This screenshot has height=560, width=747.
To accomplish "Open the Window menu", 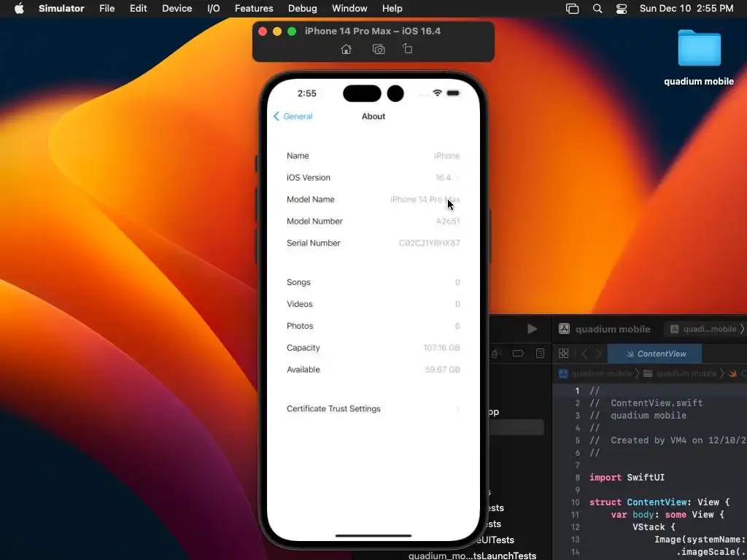I will pyautogui.click(x=349, y=9).
